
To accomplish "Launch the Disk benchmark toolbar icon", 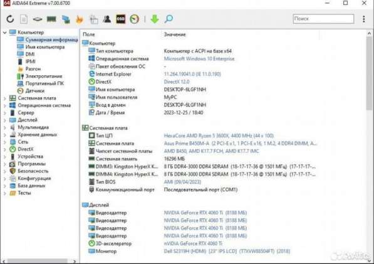I will click(38, 19).
